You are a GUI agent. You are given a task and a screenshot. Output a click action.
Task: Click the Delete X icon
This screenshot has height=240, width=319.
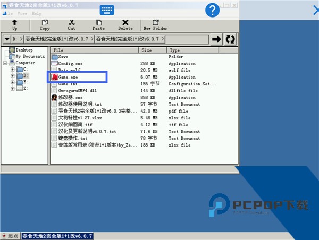125,22
